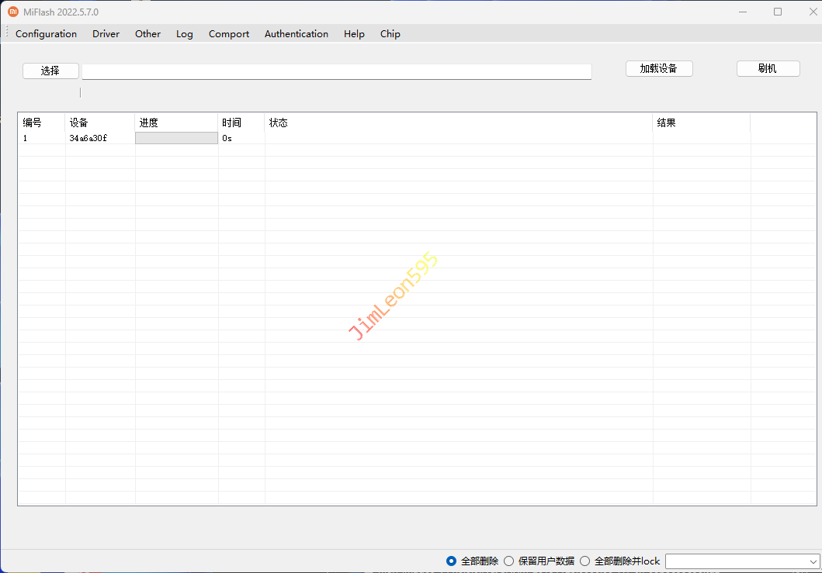822x573 pixels.
Task: Open the Authentication menu
Action: tap(296, 33)
